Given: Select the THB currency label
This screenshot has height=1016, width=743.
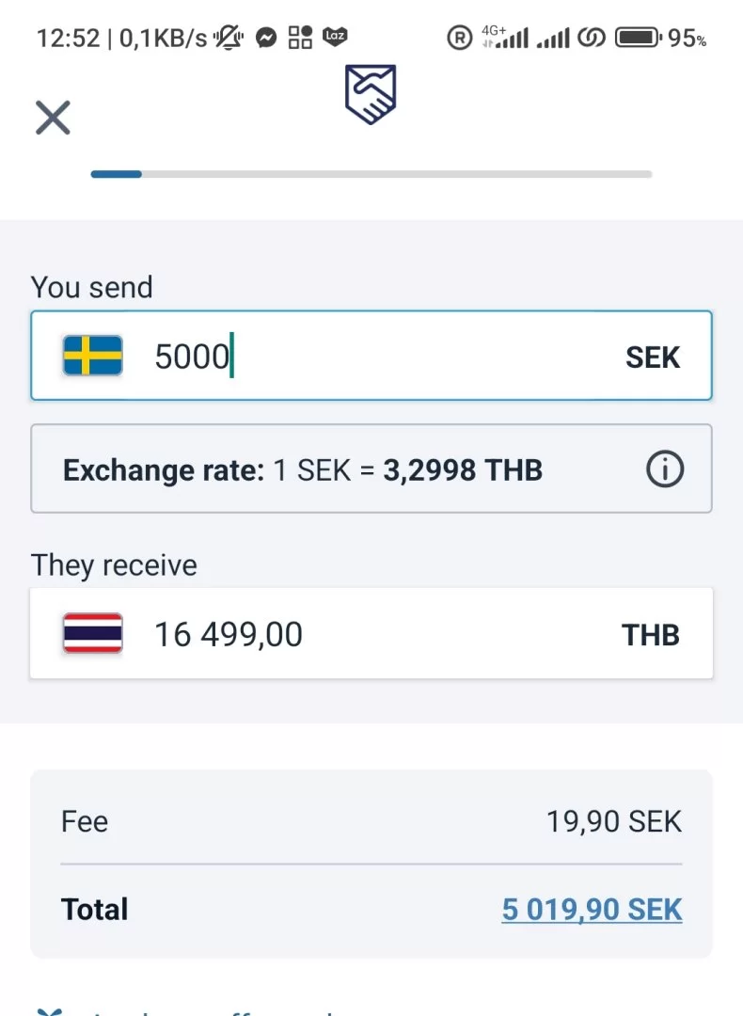Looking at the screenshot, I should (651, 635).
